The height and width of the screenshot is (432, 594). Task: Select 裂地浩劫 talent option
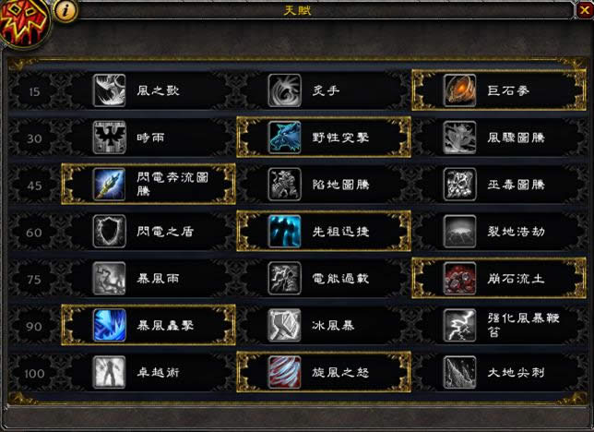tap(499, 232)
